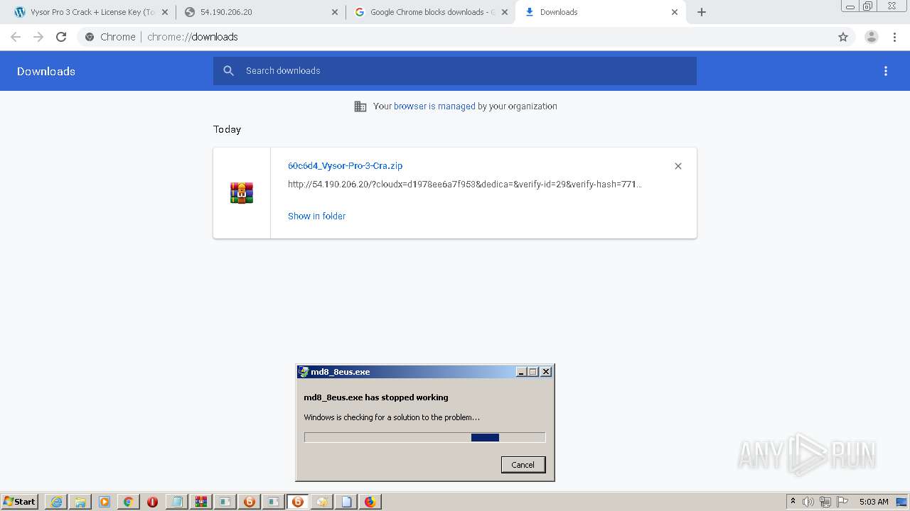Open the Action Center flag icon
The height and width of the screenshot is (511, 910).
click(x=842, y=502)
